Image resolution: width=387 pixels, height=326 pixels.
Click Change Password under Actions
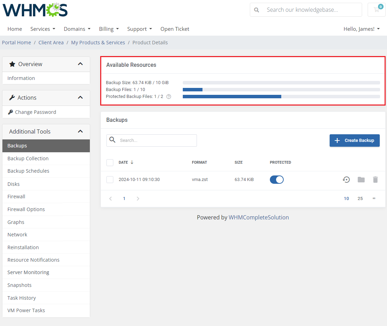coord(46,112)
